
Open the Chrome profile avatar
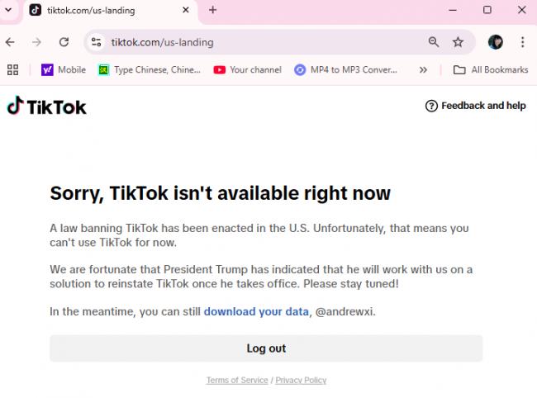coord(496,42)
